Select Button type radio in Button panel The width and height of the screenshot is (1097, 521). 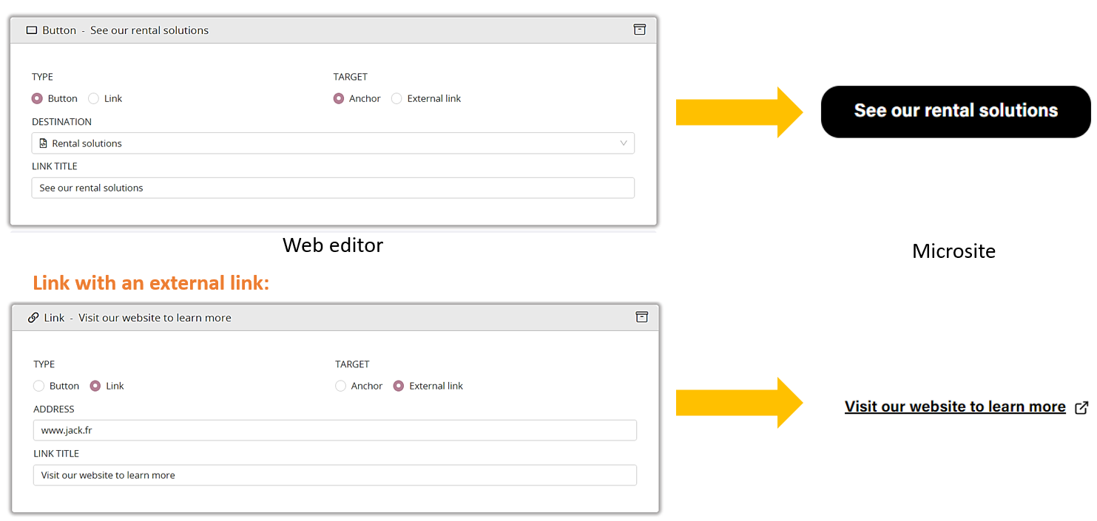pos(37,98)
